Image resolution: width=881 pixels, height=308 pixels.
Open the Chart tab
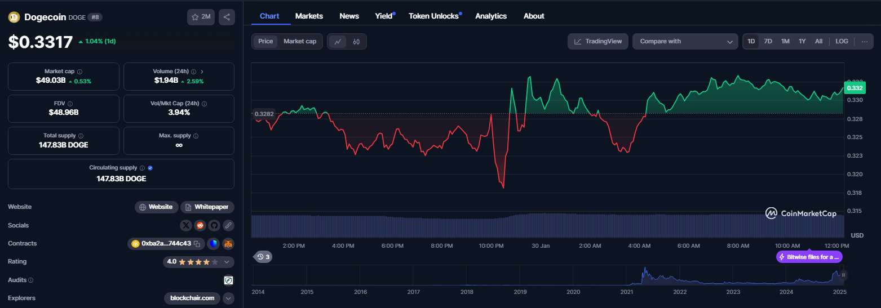269,16
